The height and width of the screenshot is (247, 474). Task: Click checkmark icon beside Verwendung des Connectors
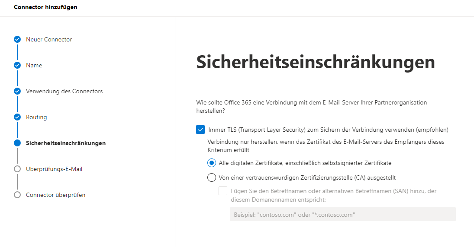point(17,91)
